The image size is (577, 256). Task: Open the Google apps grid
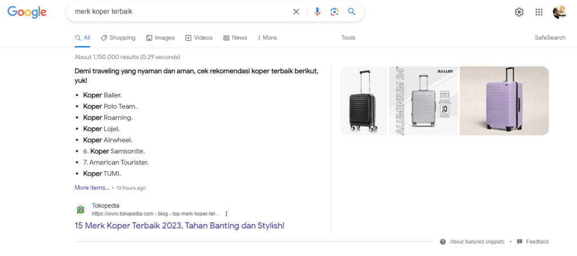pos(539,12)
